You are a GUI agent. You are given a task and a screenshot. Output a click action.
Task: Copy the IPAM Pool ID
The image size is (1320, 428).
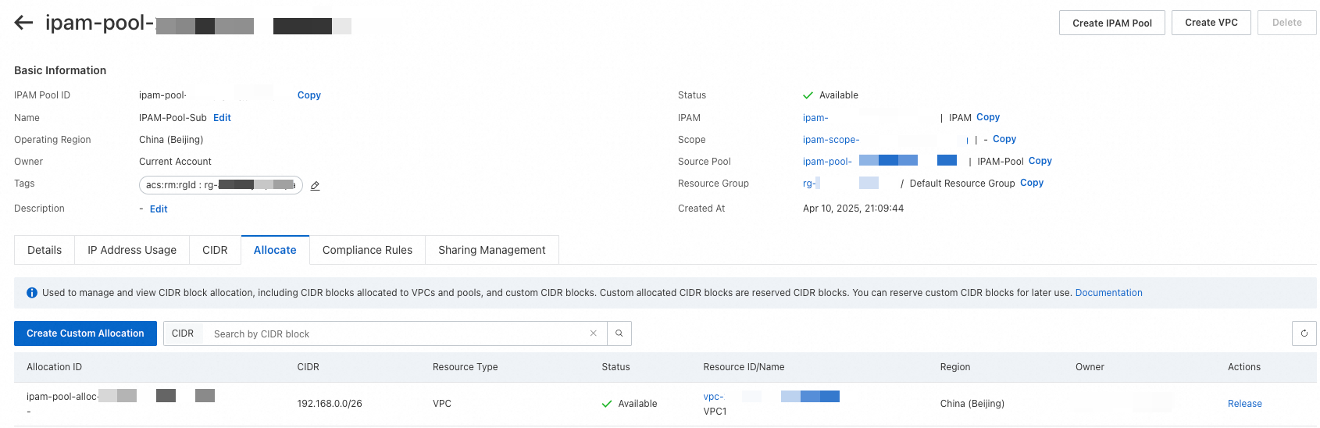(x=309, y=95)
